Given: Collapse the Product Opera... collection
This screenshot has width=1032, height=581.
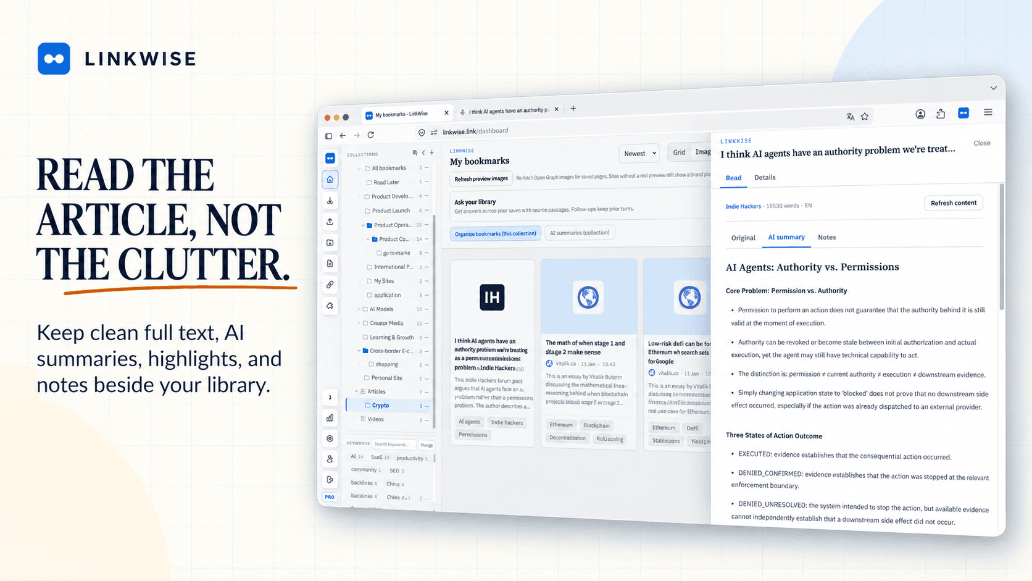Looking at the screenshot, I should [363, 225].
